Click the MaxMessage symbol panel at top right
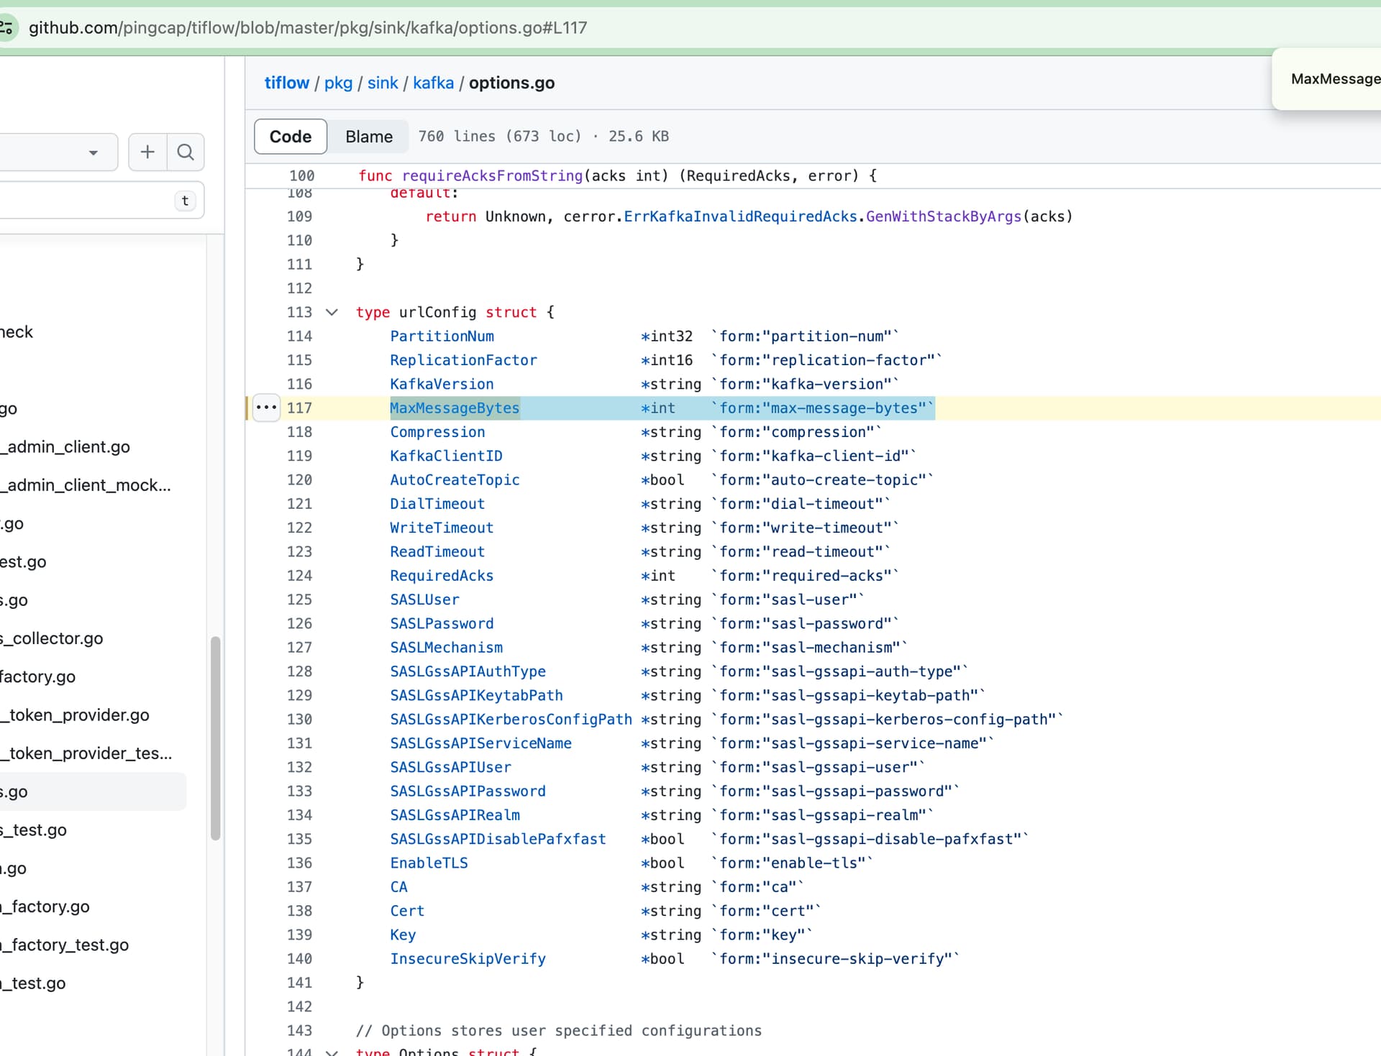1381x1056 pixels. click(1326, 79)
